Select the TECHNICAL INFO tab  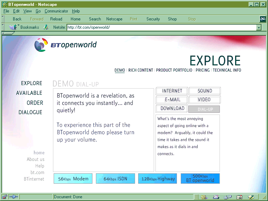(x=227, y=70)
